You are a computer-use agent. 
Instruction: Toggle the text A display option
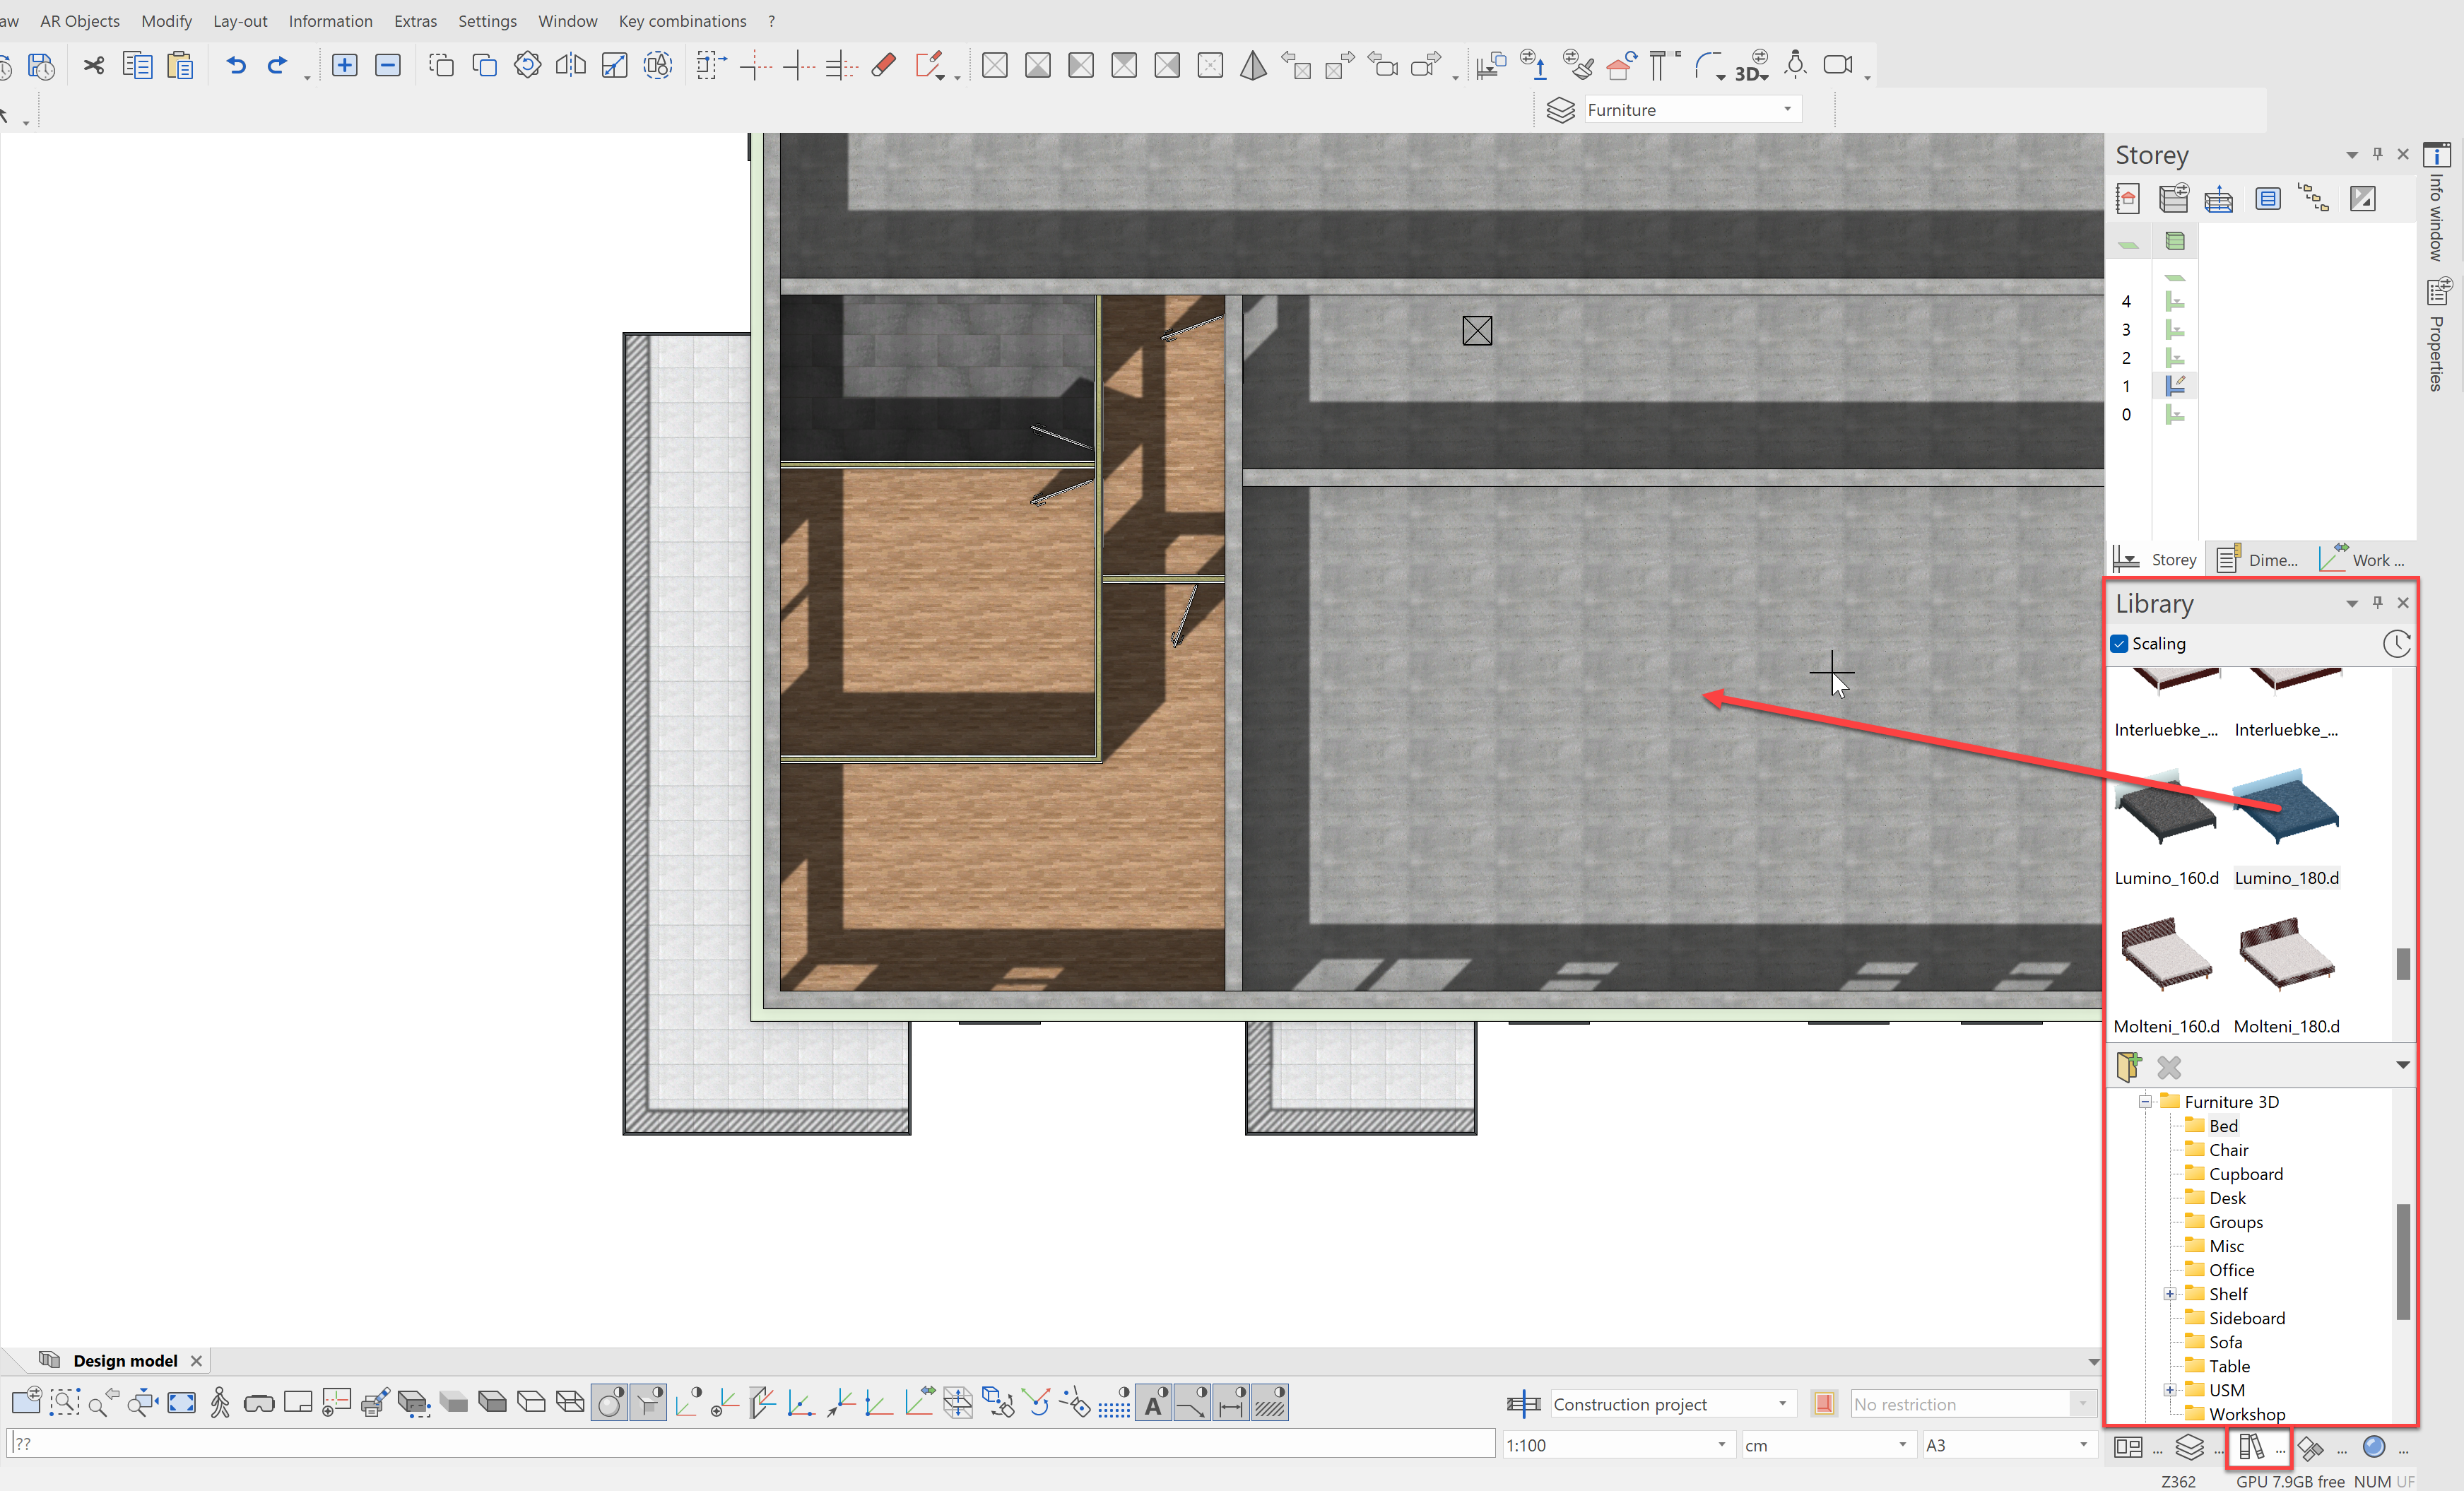pyautogui.click(x=1153, y=1404)
